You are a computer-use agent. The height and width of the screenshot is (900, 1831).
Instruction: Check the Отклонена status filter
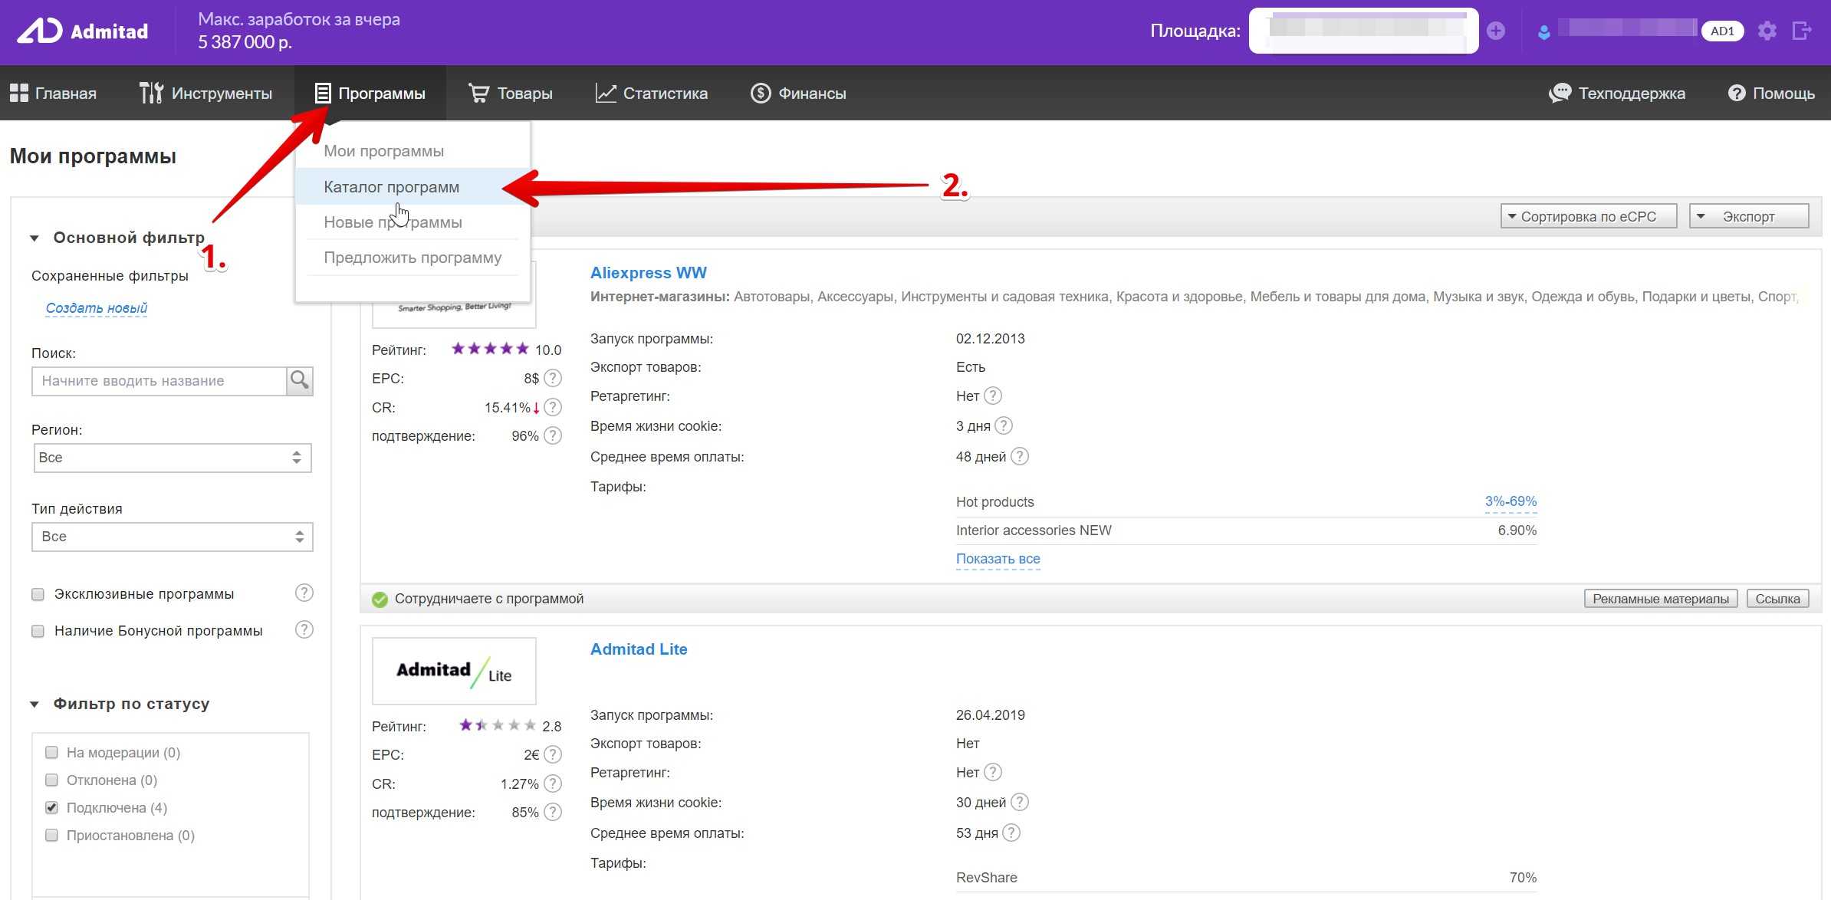[x=51, y=780]
